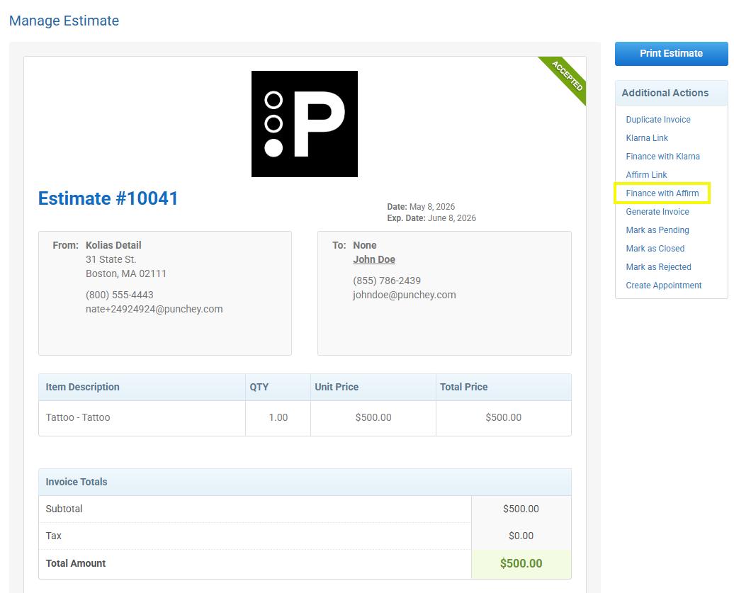Mark the estimate as Pending
Viewport: 734px width, 593px height.
click(657, 230)
